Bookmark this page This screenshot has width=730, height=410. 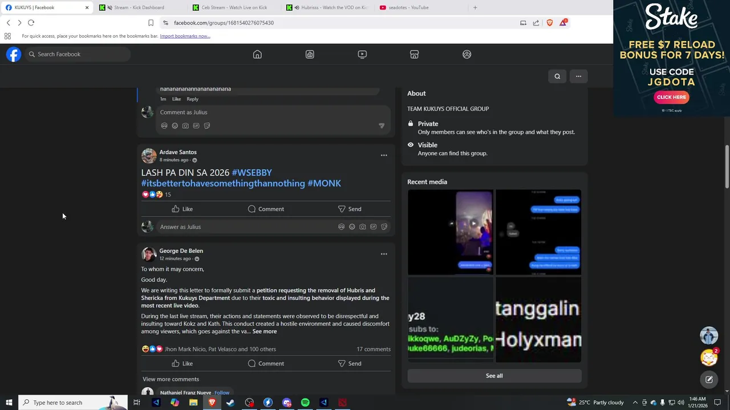(x=151, y=23)
